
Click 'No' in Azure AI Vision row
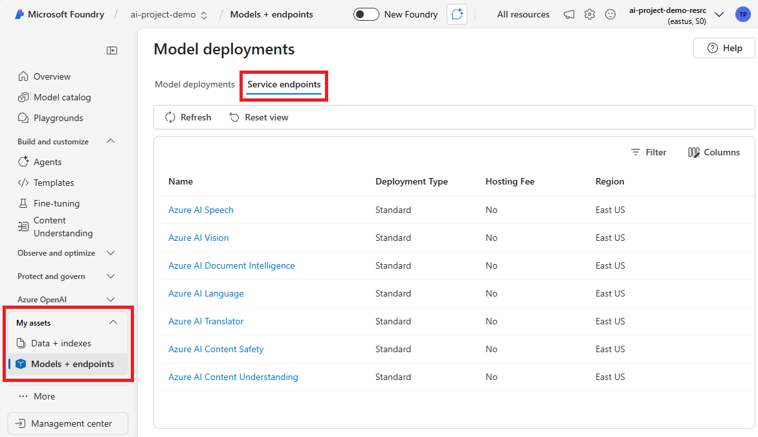[491, 238]
